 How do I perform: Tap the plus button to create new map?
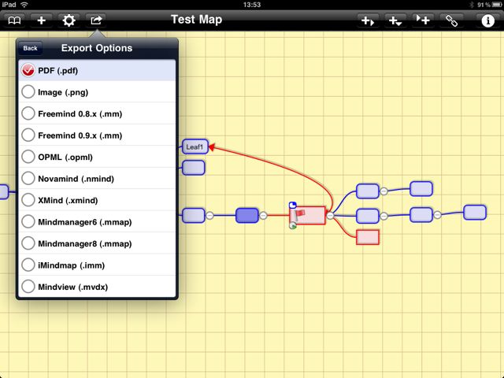tap(42, 20)
